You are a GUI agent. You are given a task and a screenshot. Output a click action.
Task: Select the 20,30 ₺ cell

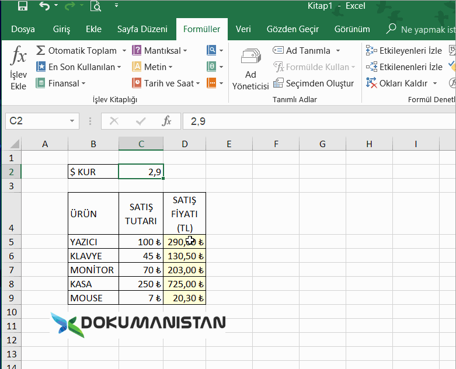[185, 298]
